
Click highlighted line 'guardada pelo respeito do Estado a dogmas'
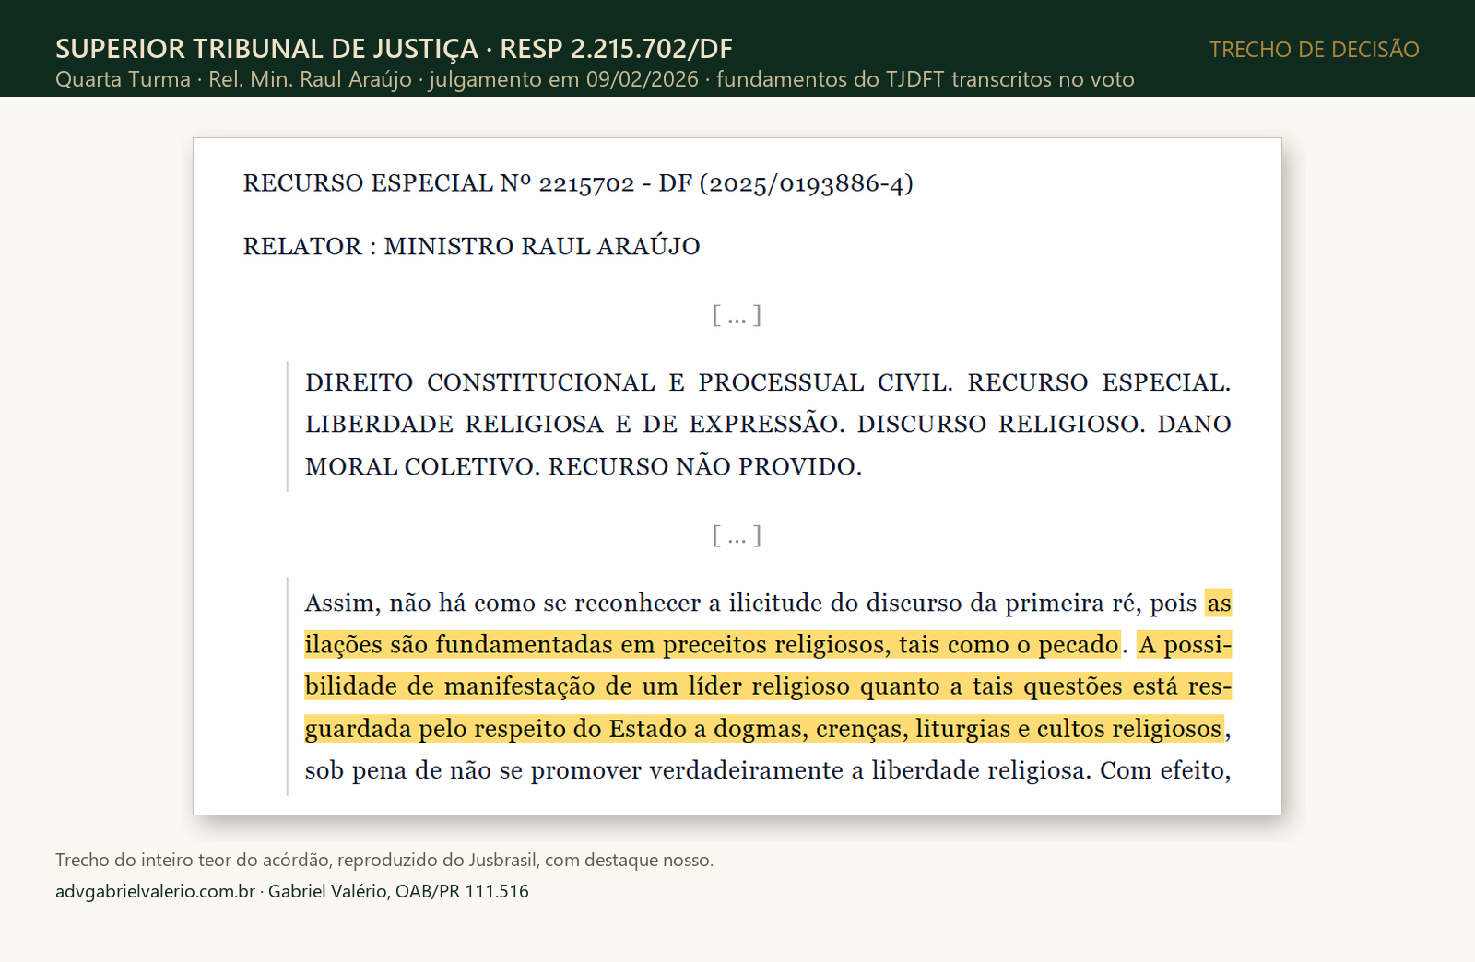pyautogui.click(x=764, y=729)
